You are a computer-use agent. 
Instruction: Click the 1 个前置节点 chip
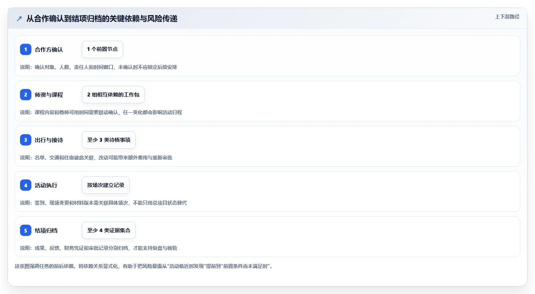coord(102,49)
